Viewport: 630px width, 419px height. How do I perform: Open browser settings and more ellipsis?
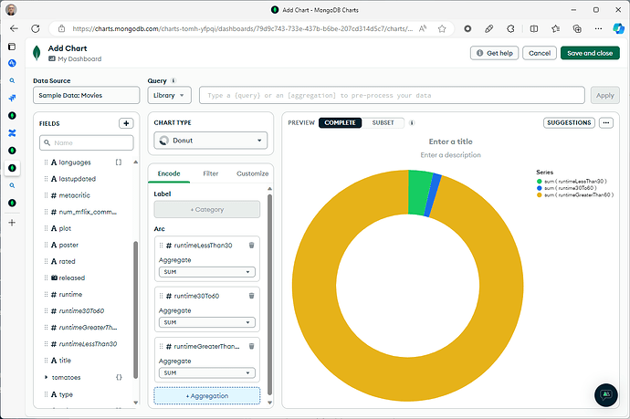[x=598, y=28]
